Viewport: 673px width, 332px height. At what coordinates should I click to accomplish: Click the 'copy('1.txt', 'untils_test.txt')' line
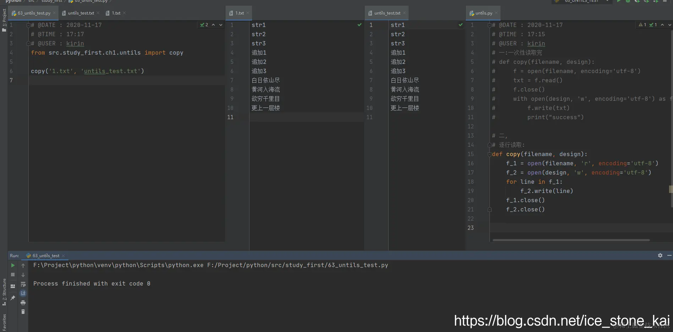pos(87,71)
